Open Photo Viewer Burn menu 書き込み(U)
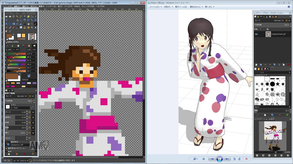The image size is (293, 164). (196, 7)
